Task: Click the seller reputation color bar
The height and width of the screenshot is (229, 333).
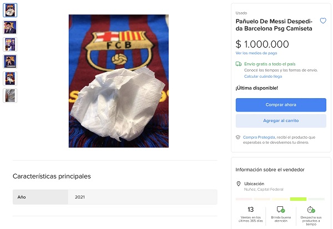Action: point(280,199)
